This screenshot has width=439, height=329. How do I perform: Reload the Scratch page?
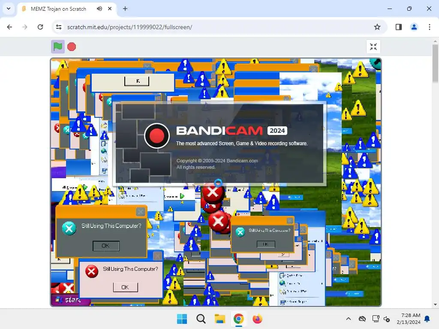coord(40,27)
